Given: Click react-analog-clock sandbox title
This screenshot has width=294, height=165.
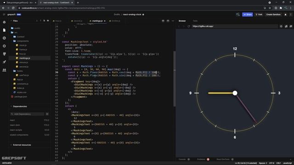Looking at the screenshot, I should coord(132,14).
